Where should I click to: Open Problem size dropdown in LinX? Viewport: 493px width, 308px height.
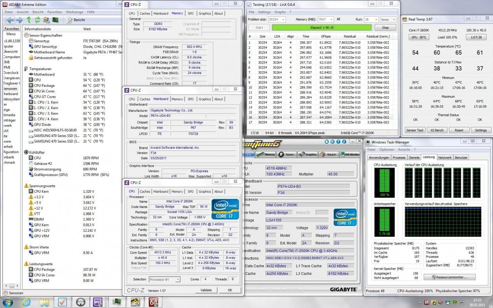[277, 19]
